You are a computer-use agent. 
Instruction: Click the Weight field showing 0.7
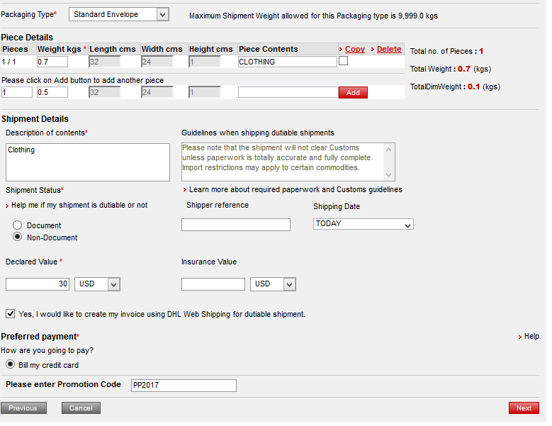click(52, 62)
